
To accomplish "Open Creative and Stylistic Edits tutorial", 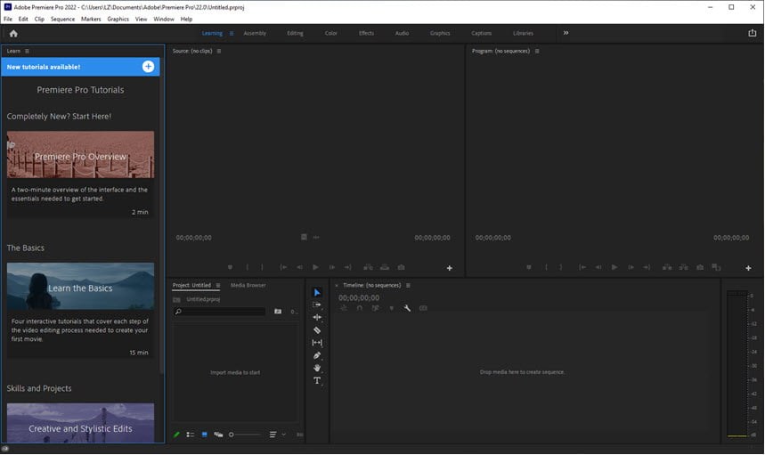I will tap(80, 423).
